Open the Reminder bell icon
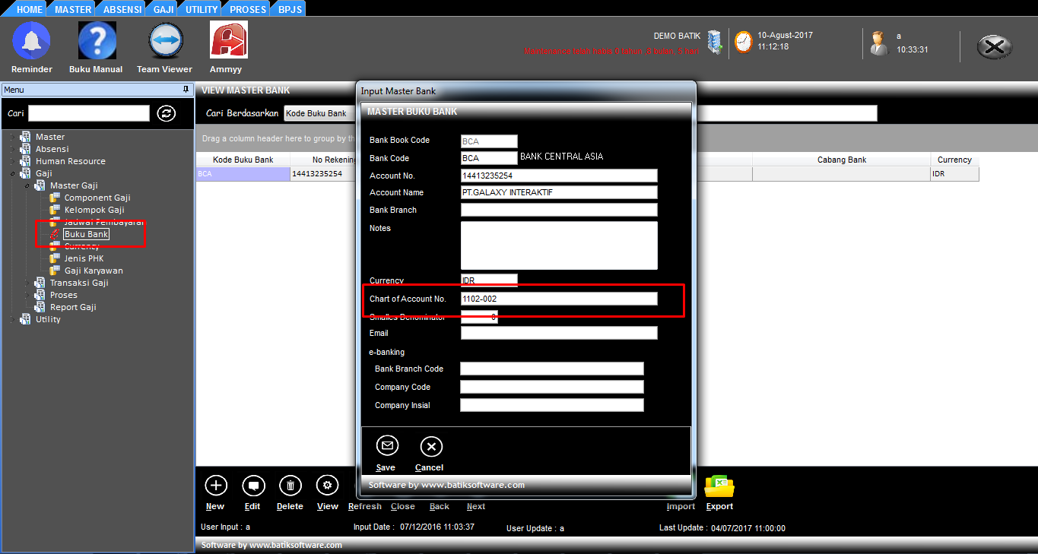Screen dimensions: 1038x554 (x=31, y=41)
